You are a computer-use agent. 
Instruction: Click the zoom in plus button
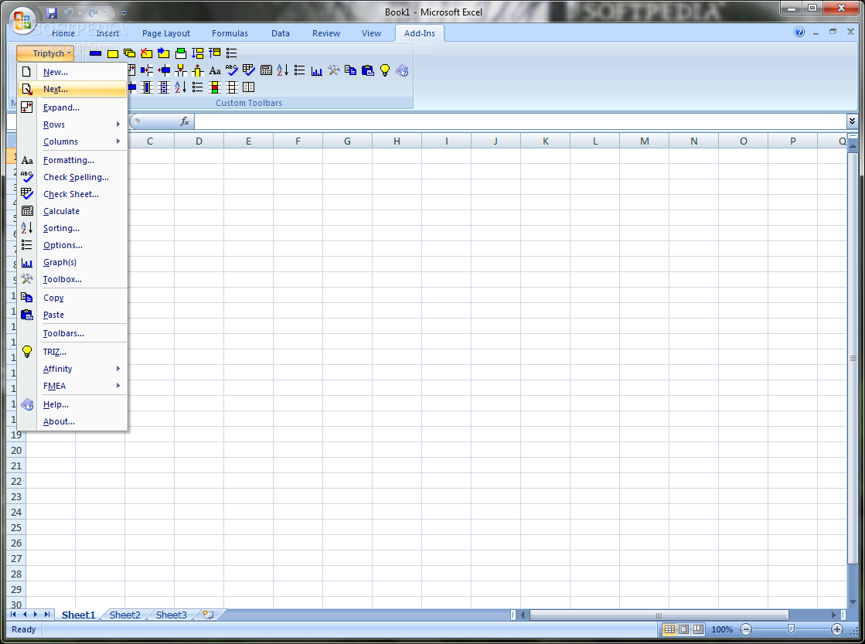coord(837,629)
